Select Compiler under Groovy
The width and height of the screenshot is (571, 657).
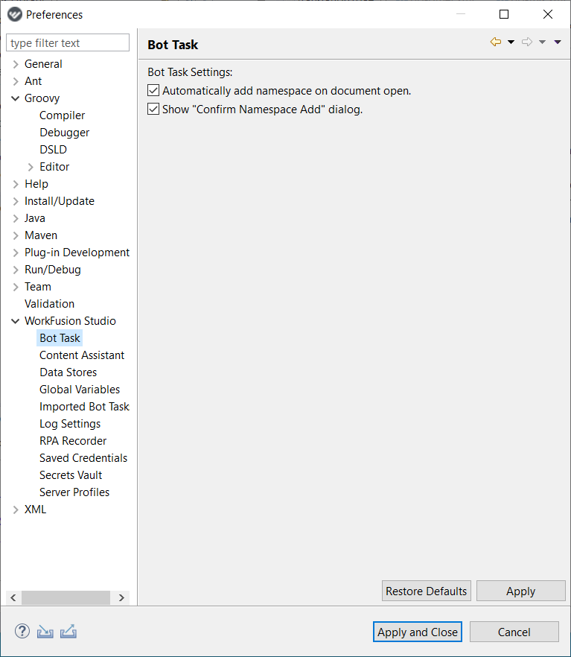click(x=62, y=115)
